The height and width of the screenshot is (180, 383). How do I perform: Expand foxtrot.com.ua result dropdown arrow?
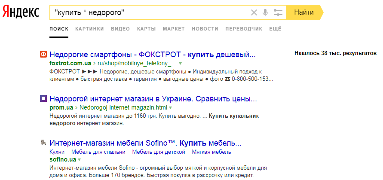[x=181, y=63]
